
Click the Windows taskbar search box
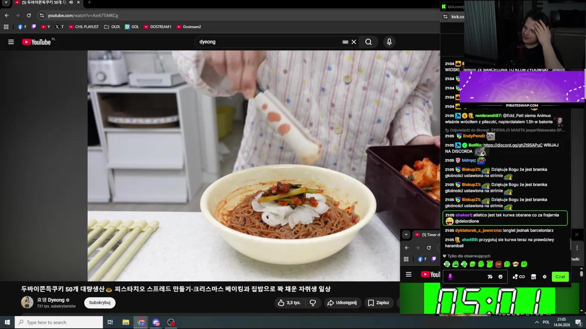point(59,323)
